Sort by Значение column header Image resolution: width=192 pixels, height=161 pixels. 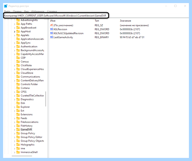pyautogui.click(x=125, y=21)
